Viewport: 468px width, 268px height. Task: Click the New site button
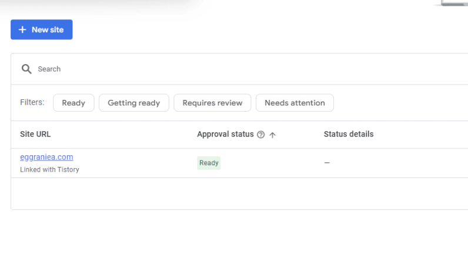point(41,29)
